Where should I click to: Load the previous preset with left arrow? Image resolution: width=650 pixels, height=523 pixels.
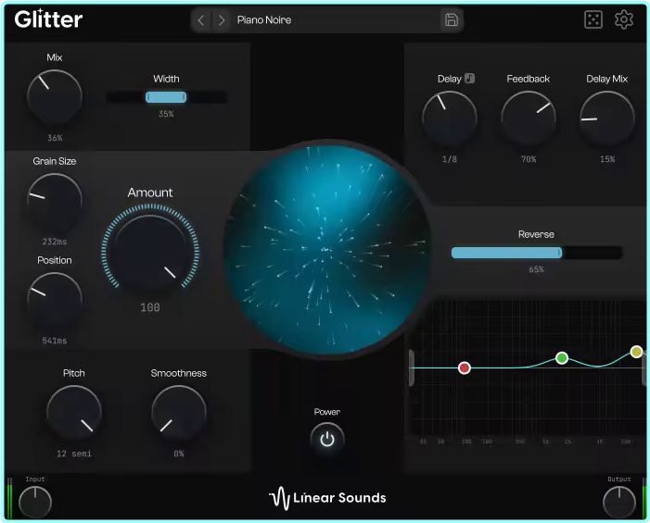pyautogui.click(x=201, y=19)
